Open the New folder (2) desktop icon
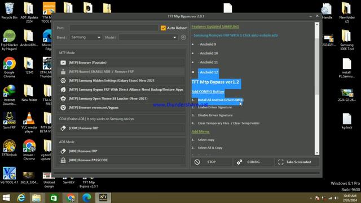 pos(347,12)
